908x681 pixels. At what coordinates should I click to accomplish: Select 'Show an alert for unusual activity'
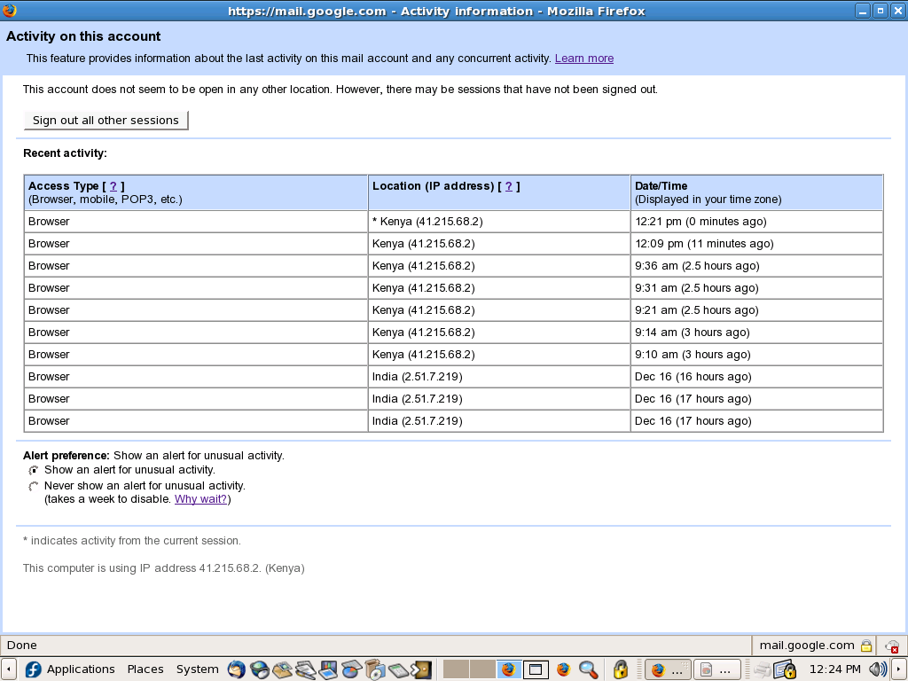(x=34, y=470)
